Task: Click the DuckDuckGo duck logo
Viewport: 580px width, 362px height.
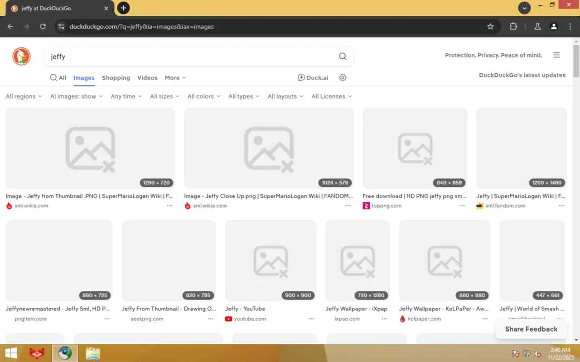Action: click(x=21, y=57)
